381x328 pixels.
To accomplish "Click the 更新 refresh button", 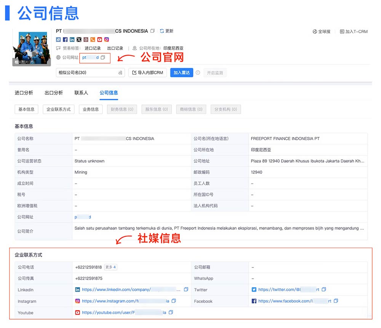I will point(166,31).
